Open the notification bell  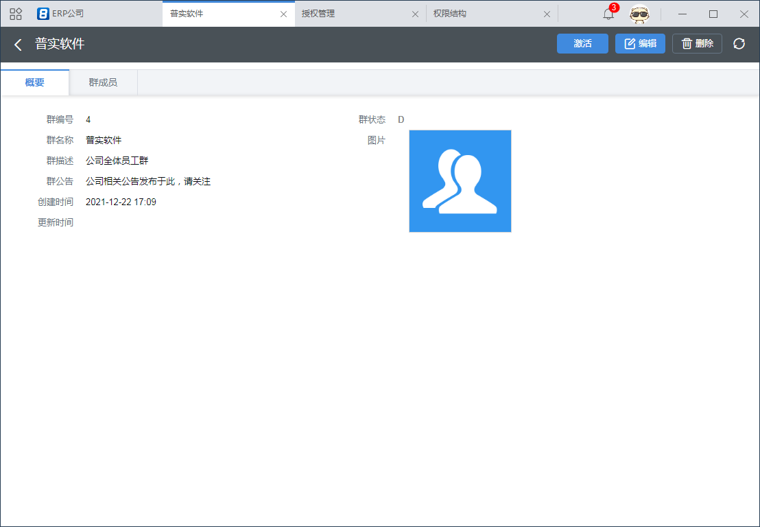(x=608, y=14)
